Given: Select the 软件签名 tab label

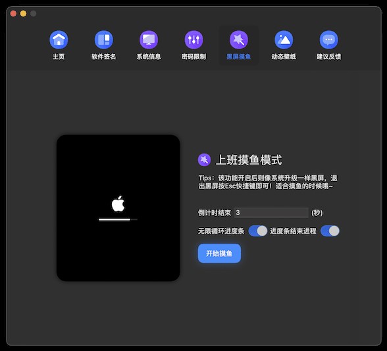Looking at the screenshot, I should click(x=104, y=57).
